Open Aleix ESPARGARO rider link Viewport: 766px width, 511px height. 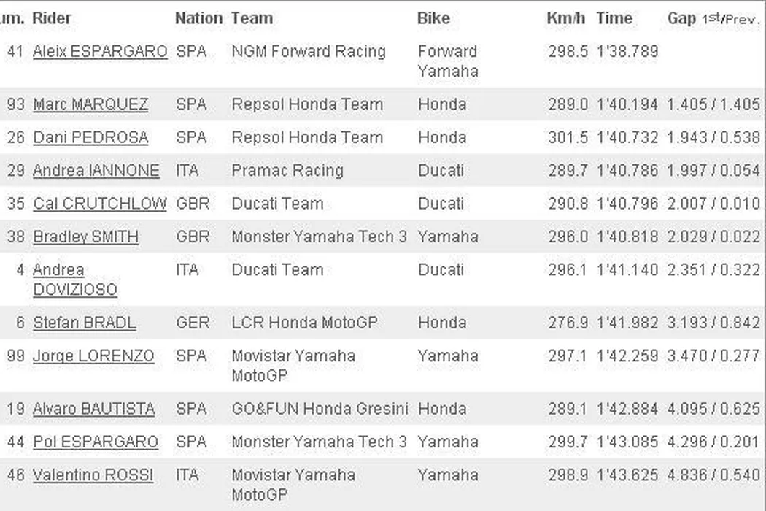tap(100, 52)
